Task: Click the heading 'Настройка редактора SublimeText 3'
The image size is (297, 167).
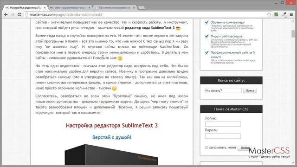Action: [112, 126]
